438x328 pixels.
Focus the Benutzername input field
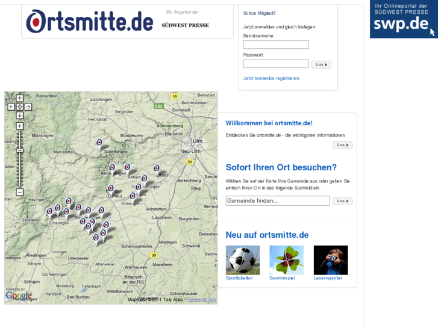point(276,45)
